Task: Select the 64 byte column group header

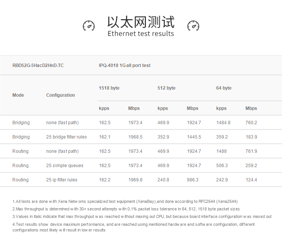Action: point(224,88)
